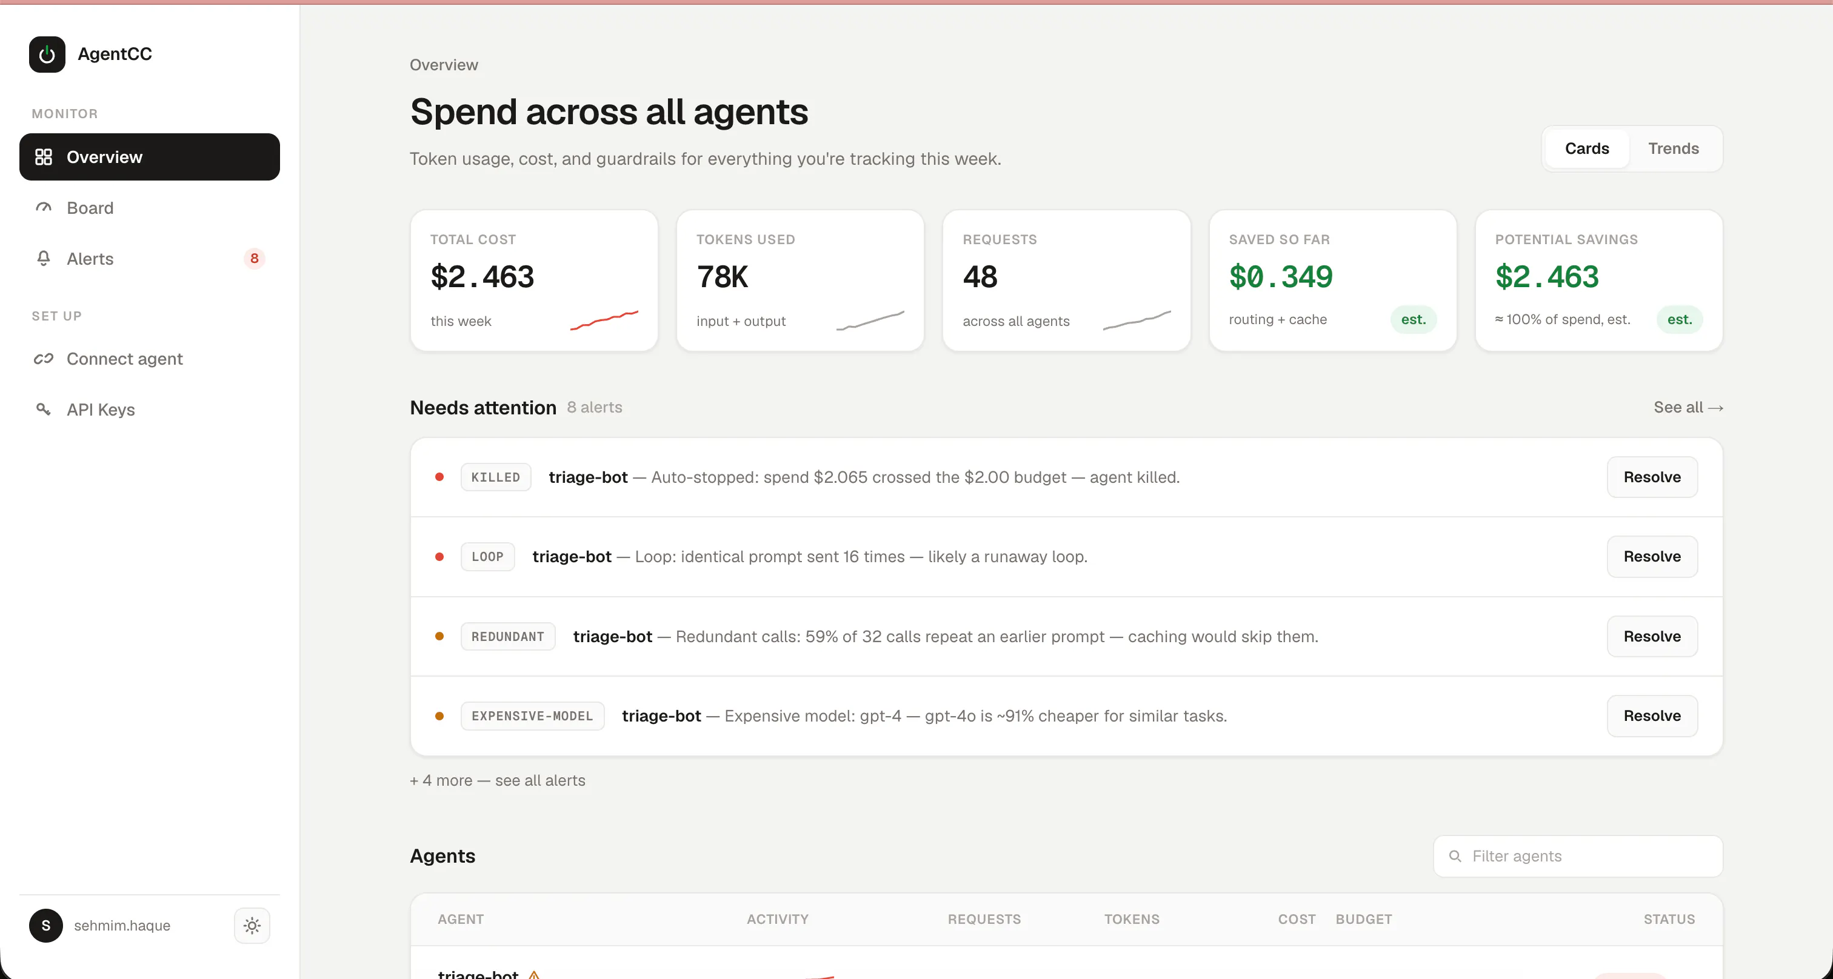Click red dot on KILLED alert row
This screenshot has width=1833, height=979.
point(439,477)
